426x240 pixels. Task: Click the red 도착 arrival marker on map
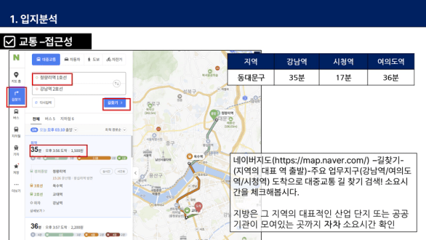[198, 207]
